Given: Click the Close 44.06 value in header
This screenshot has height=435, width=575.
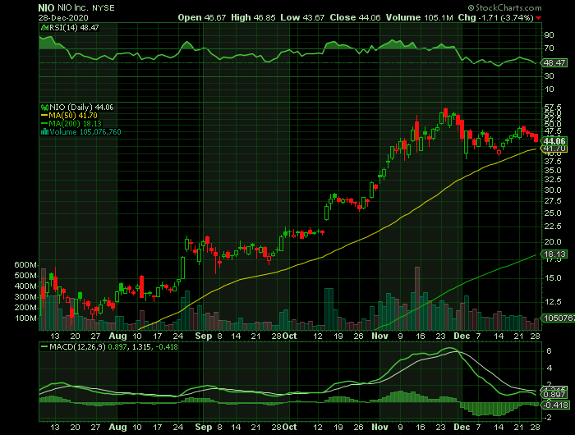Looking at the screenshot, I should (355, 17).
